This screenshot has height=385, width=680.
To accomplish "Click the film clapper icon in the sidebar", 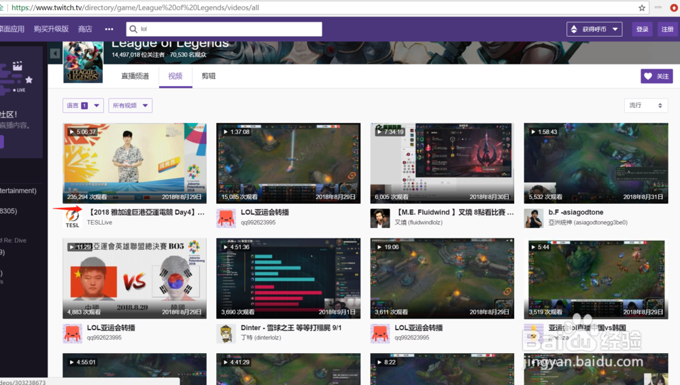I will [18, 66].
